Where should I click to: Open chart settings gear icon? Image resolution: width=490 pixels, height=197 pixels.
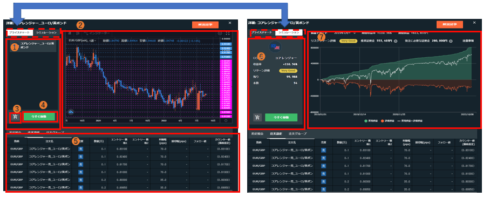point(220,33)
